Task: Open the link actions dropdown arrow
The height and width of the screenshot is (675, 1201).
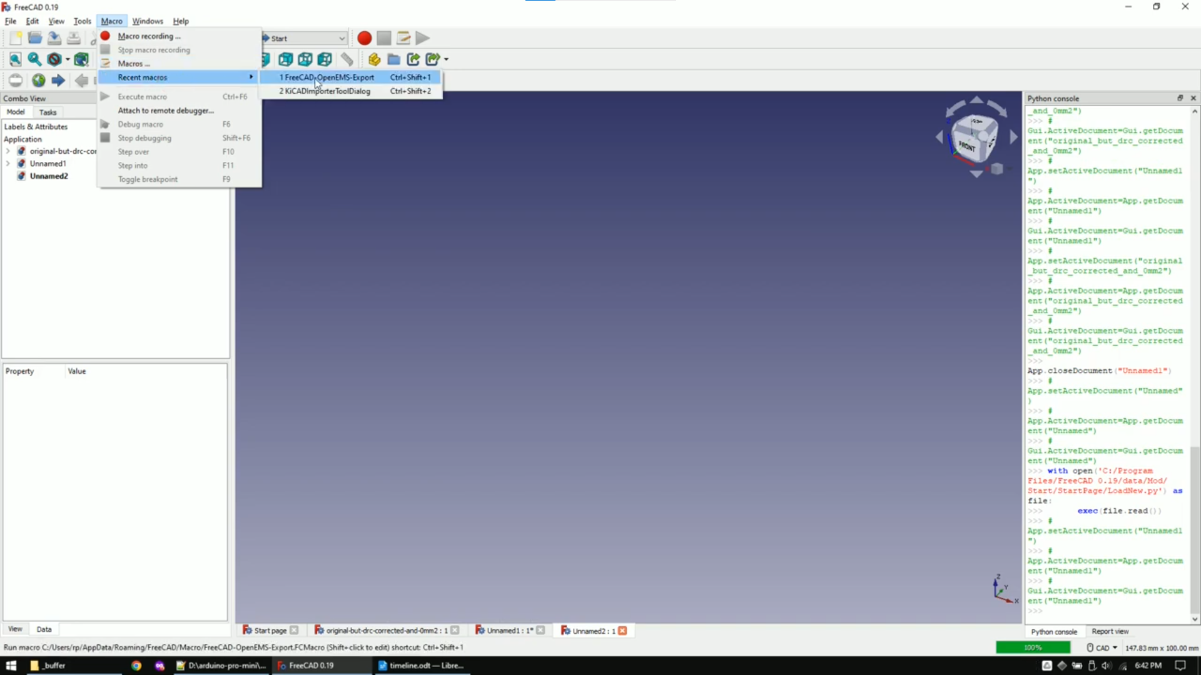Action: point(446,60)
